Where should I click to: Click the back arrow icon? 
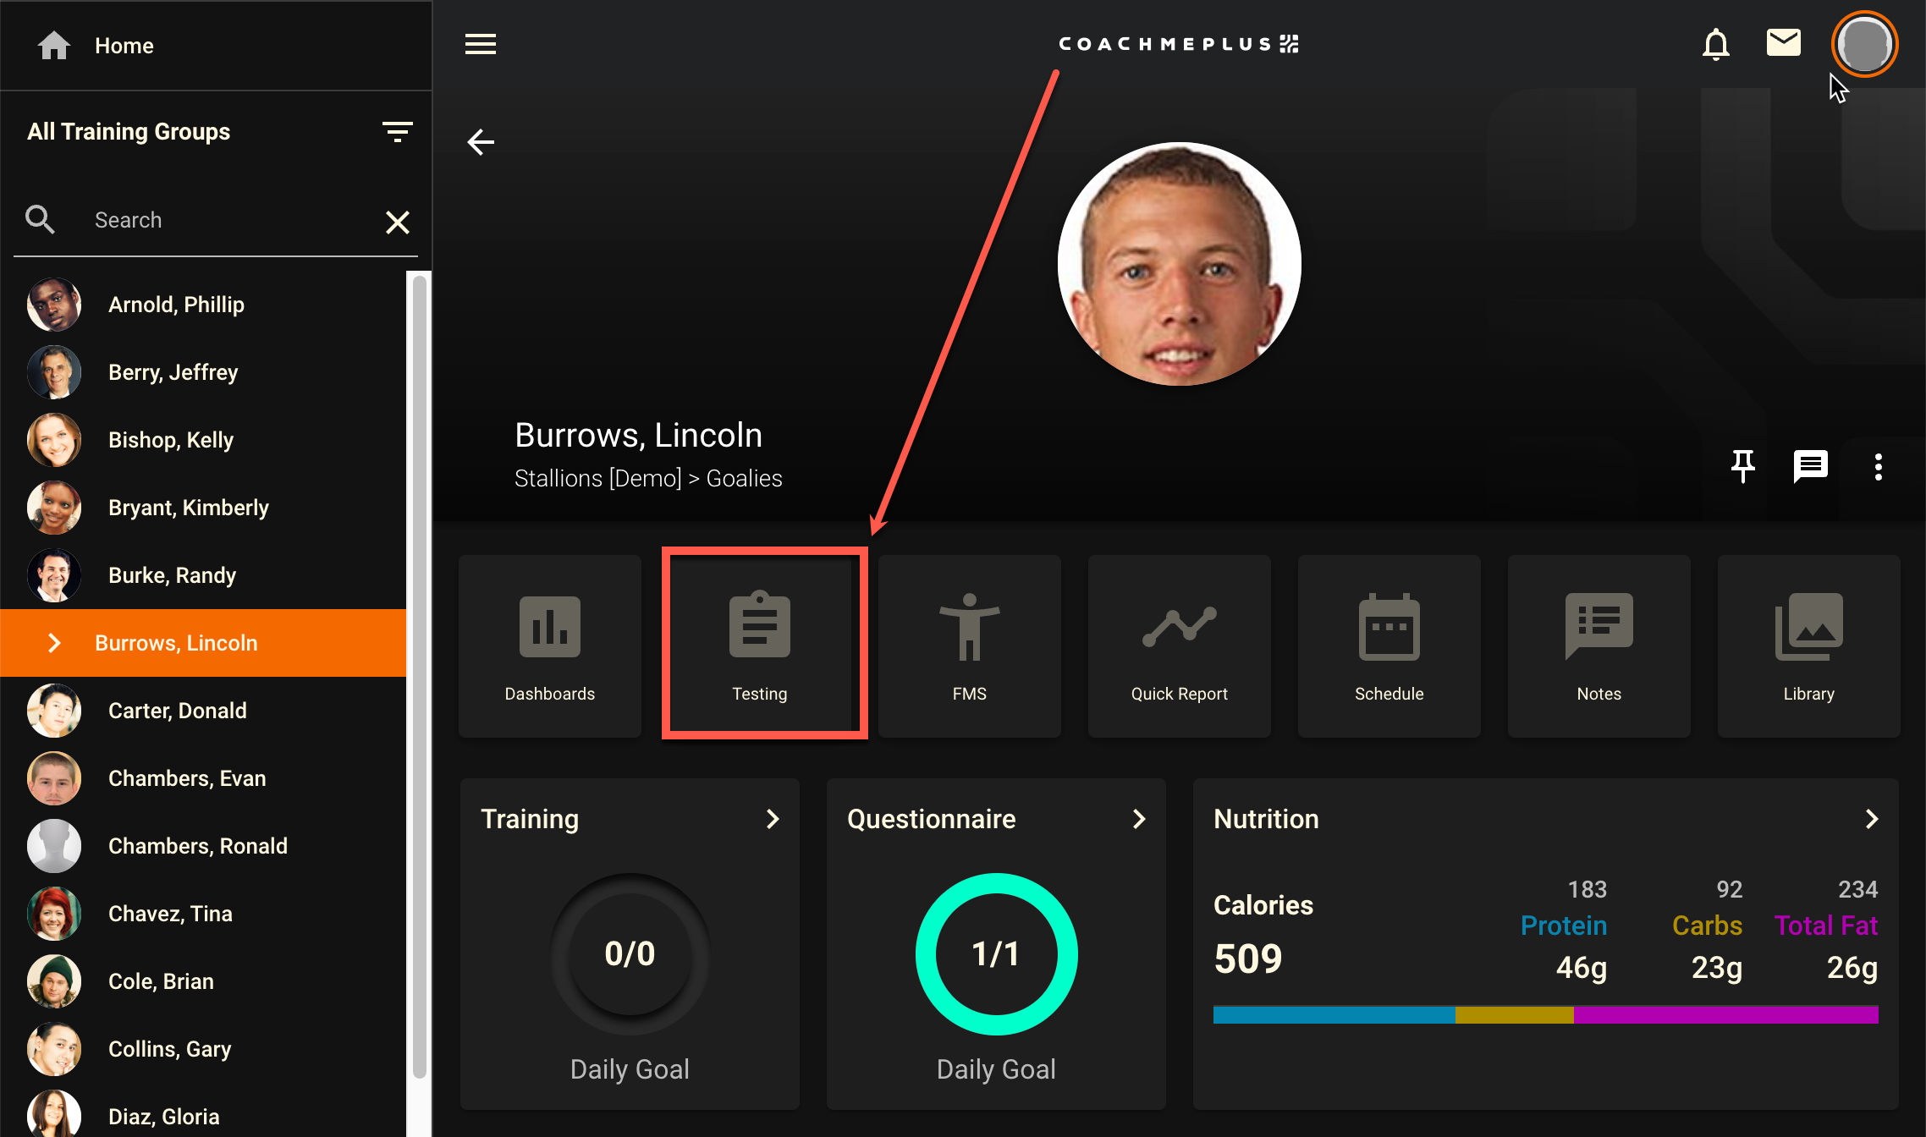(x=481, y=142)
